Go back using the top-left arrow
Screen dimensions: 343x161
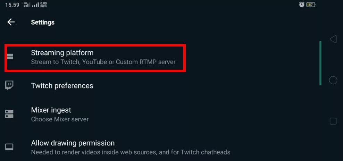click(x=11, y=22)
